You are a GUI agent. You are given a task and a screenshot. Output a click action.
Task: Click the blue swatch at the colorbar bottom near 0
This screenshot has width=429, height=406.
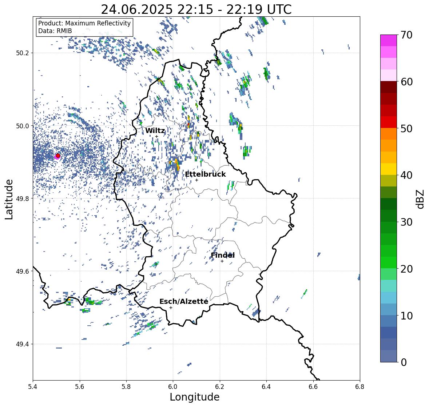tap(389, 356)
